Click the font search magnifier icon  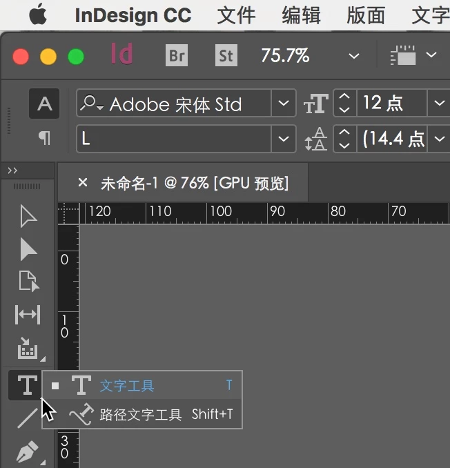pos(90,103)
